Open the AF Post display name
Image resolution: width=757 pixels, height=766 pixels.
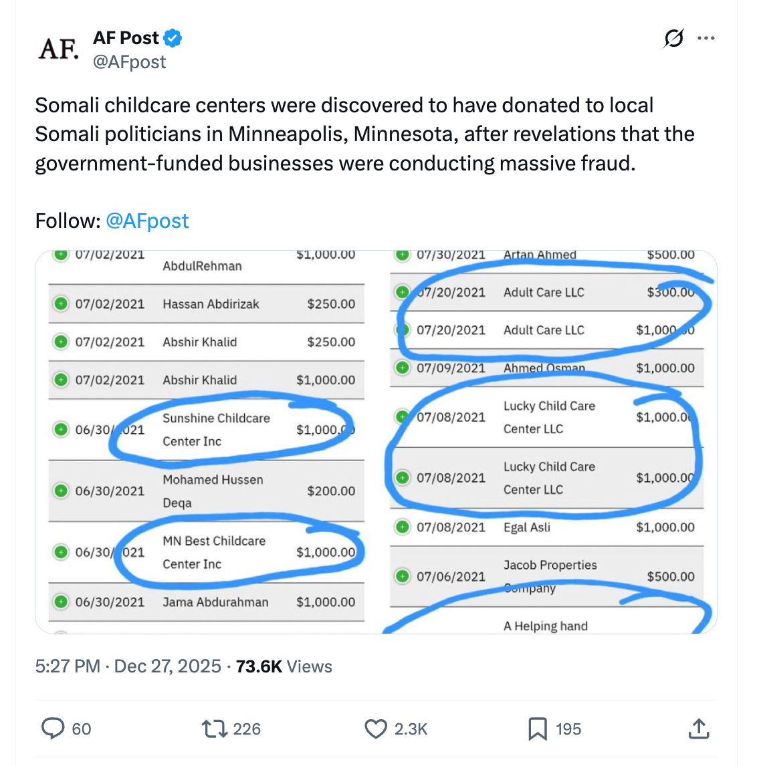point(126,38)
